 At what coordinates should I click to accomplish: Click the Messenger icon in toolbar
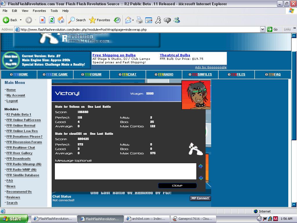[x=177, y=20]
